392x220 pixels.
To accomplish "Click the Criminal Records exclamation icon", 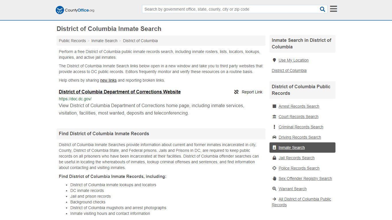I will point(274,127).
